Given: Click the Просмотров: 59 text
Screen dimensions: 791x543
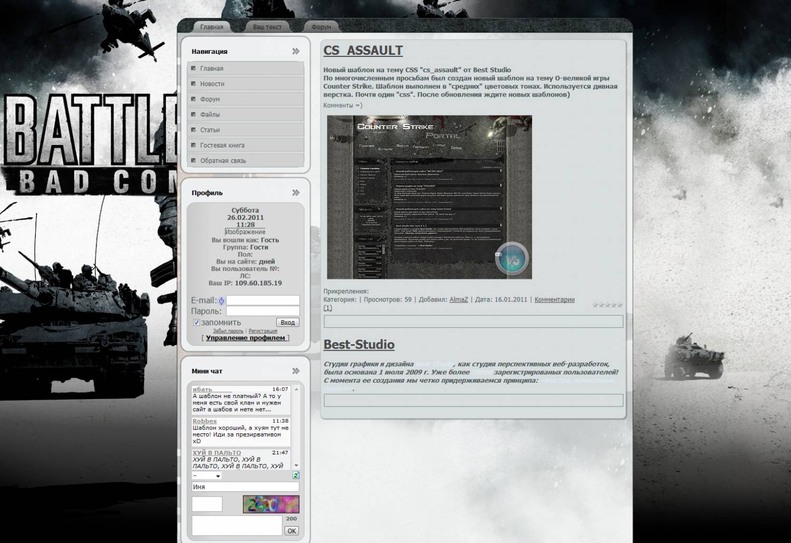Looking at the screenshot, I should click(388, 299).
